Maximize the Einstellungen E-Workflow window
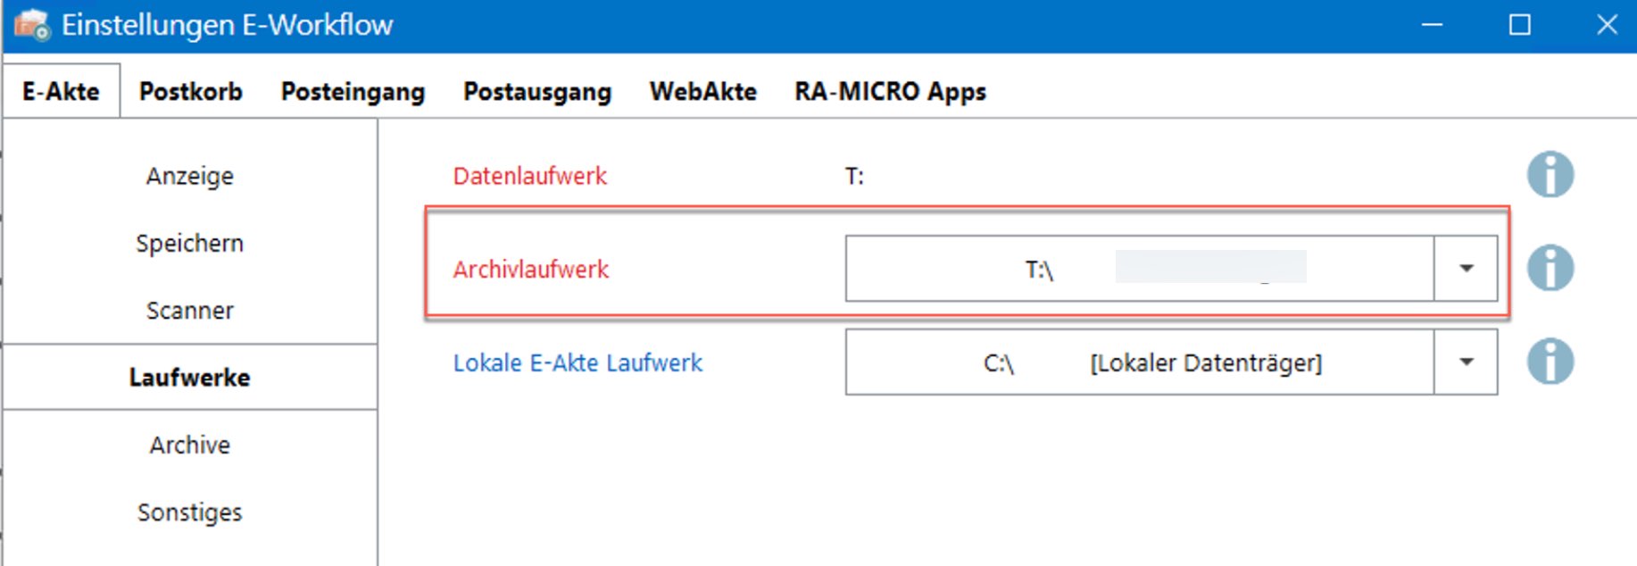The image size is (1637, 566). pos(1519,24)
